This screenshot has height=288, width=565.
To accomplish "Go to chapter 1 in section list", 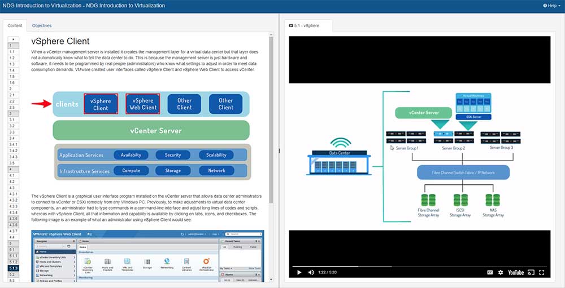I will pyautogui.click(x=14, y=46).
